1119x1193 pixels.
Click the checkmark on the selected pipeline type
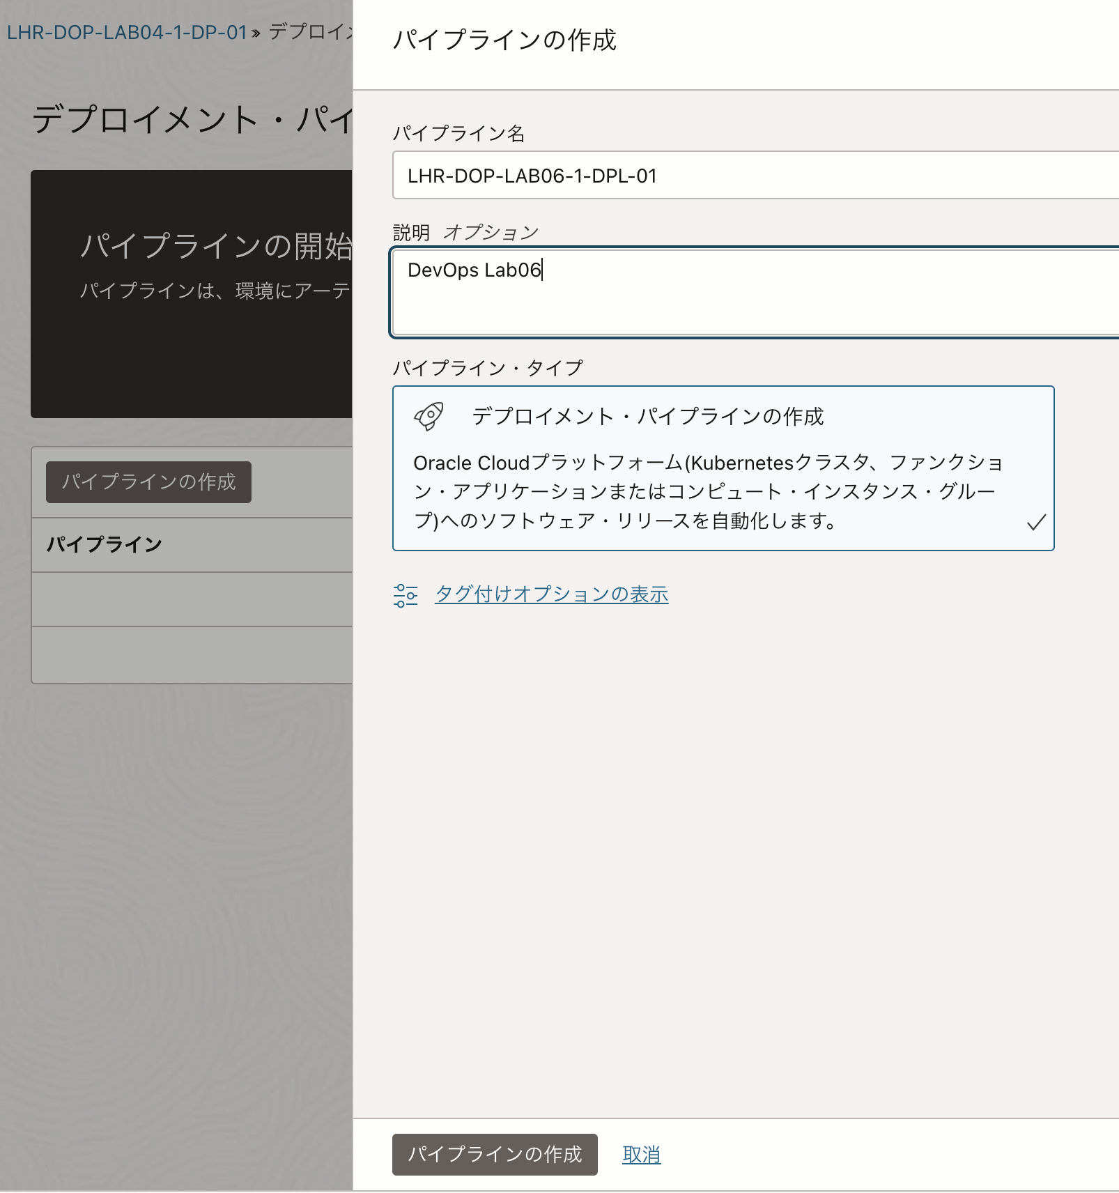pyautogui.click(x=1036, y=523)
